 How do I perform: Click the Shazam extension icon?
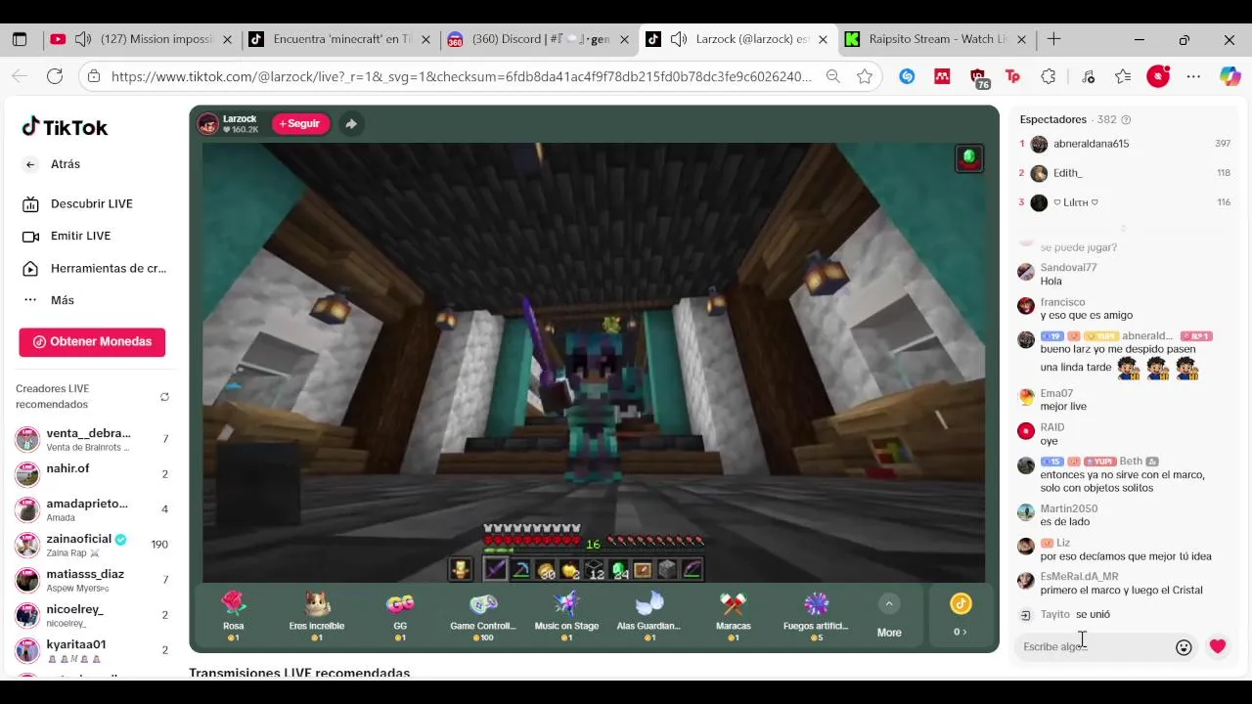[x=907, y=76]
